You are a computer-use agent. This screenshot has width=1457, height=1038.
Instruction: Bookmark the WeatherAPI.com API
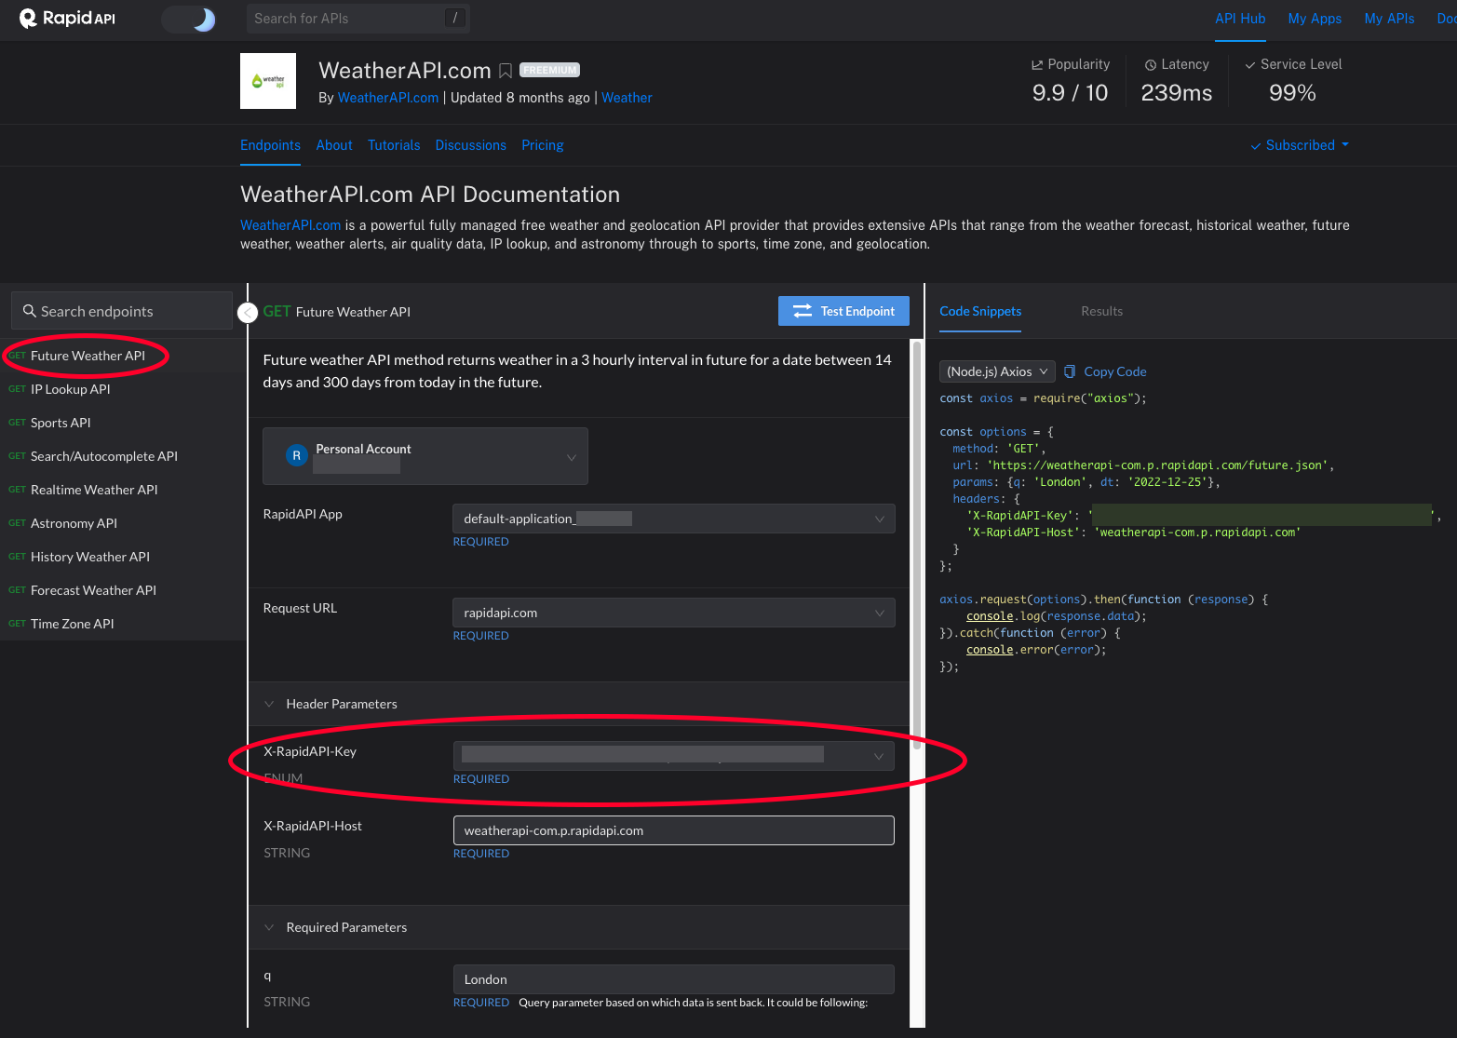click(506, 70)
